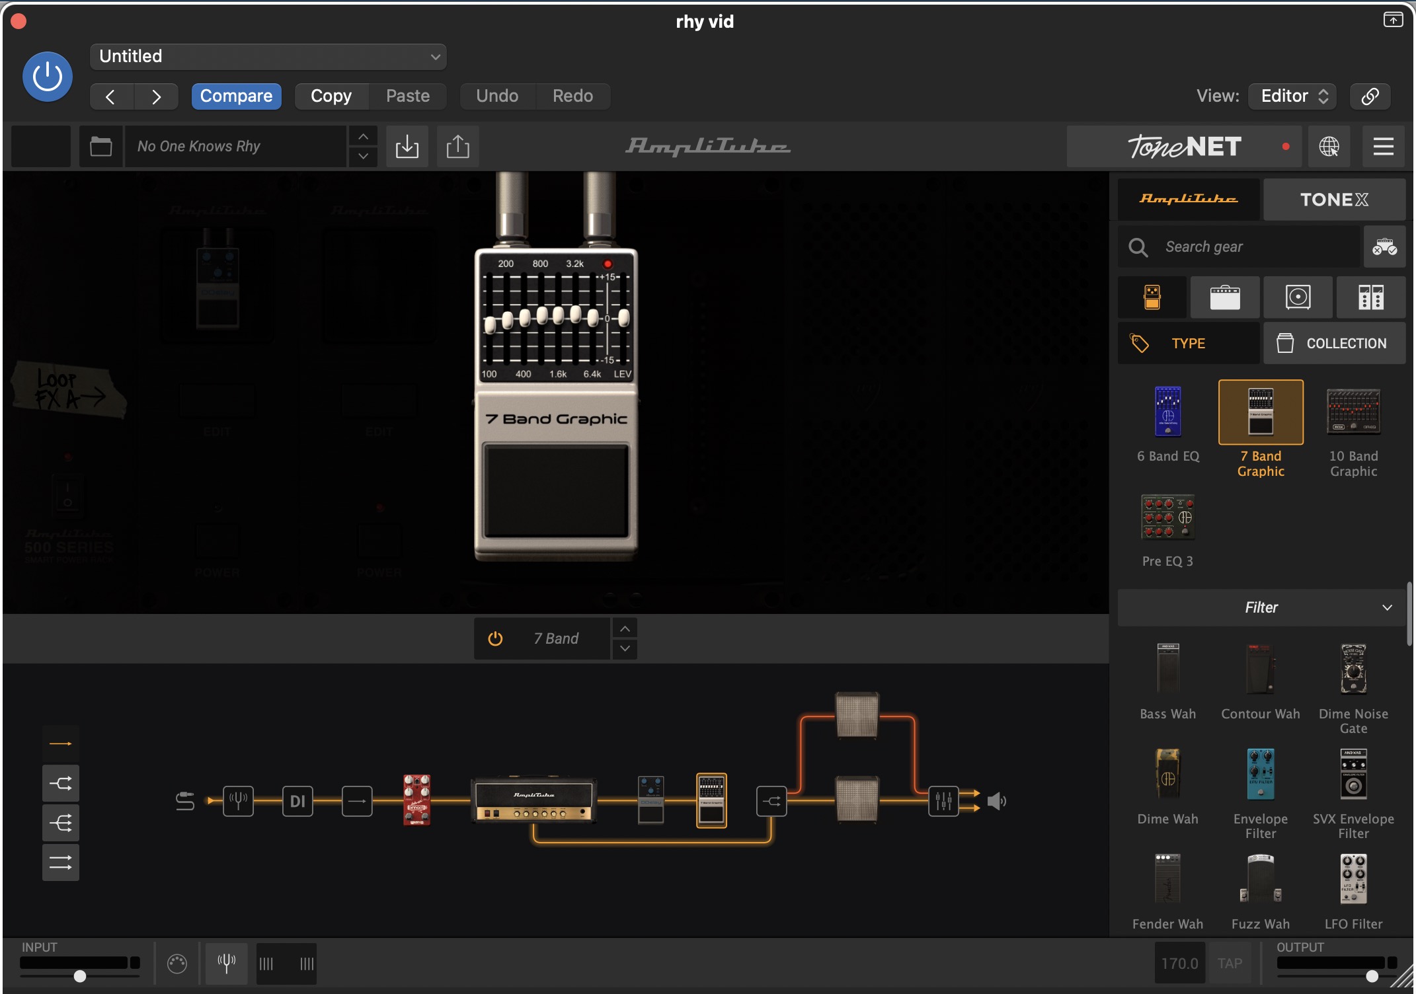The image size is (1416, 994).
Task: Click the export preset share icon
Action: (457, 146)
